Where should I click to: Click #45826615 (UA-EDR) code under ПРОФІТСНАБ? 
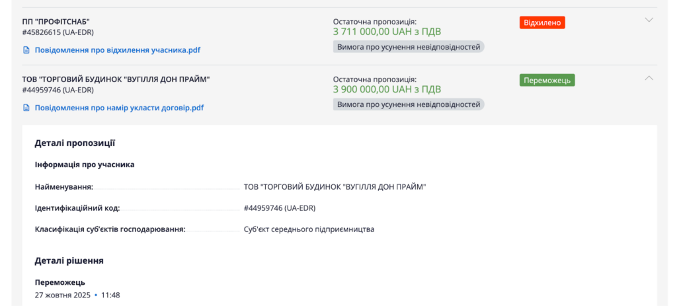click(x=58, y=32)
